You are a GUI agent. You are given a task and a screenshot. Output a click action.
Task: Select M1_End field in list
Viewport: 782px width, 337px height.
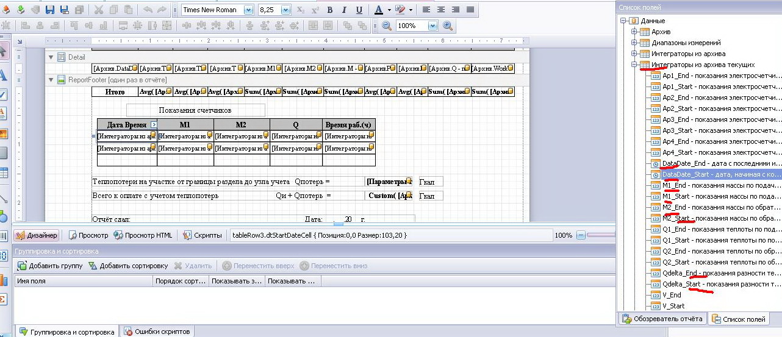click(716, 185)
